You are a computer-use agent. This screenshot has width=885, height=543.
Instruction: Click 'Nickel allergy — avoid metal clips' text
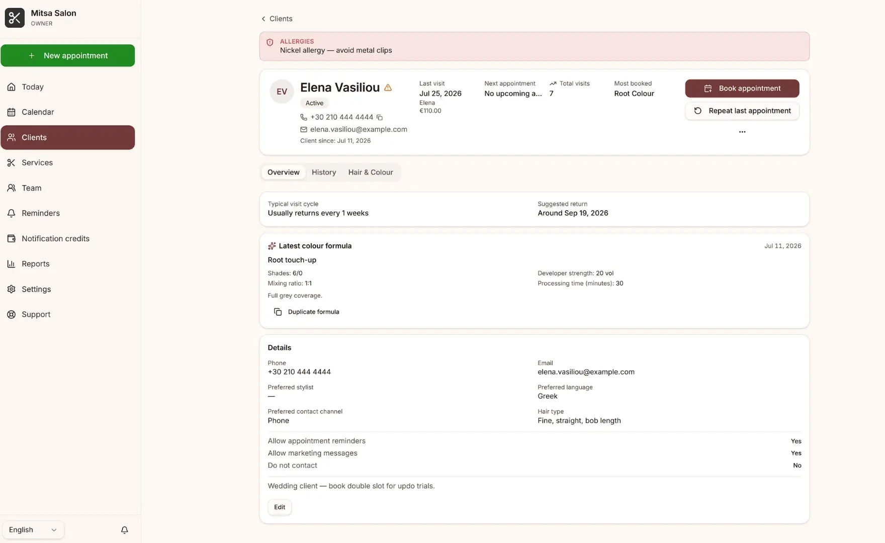point(336,50)
